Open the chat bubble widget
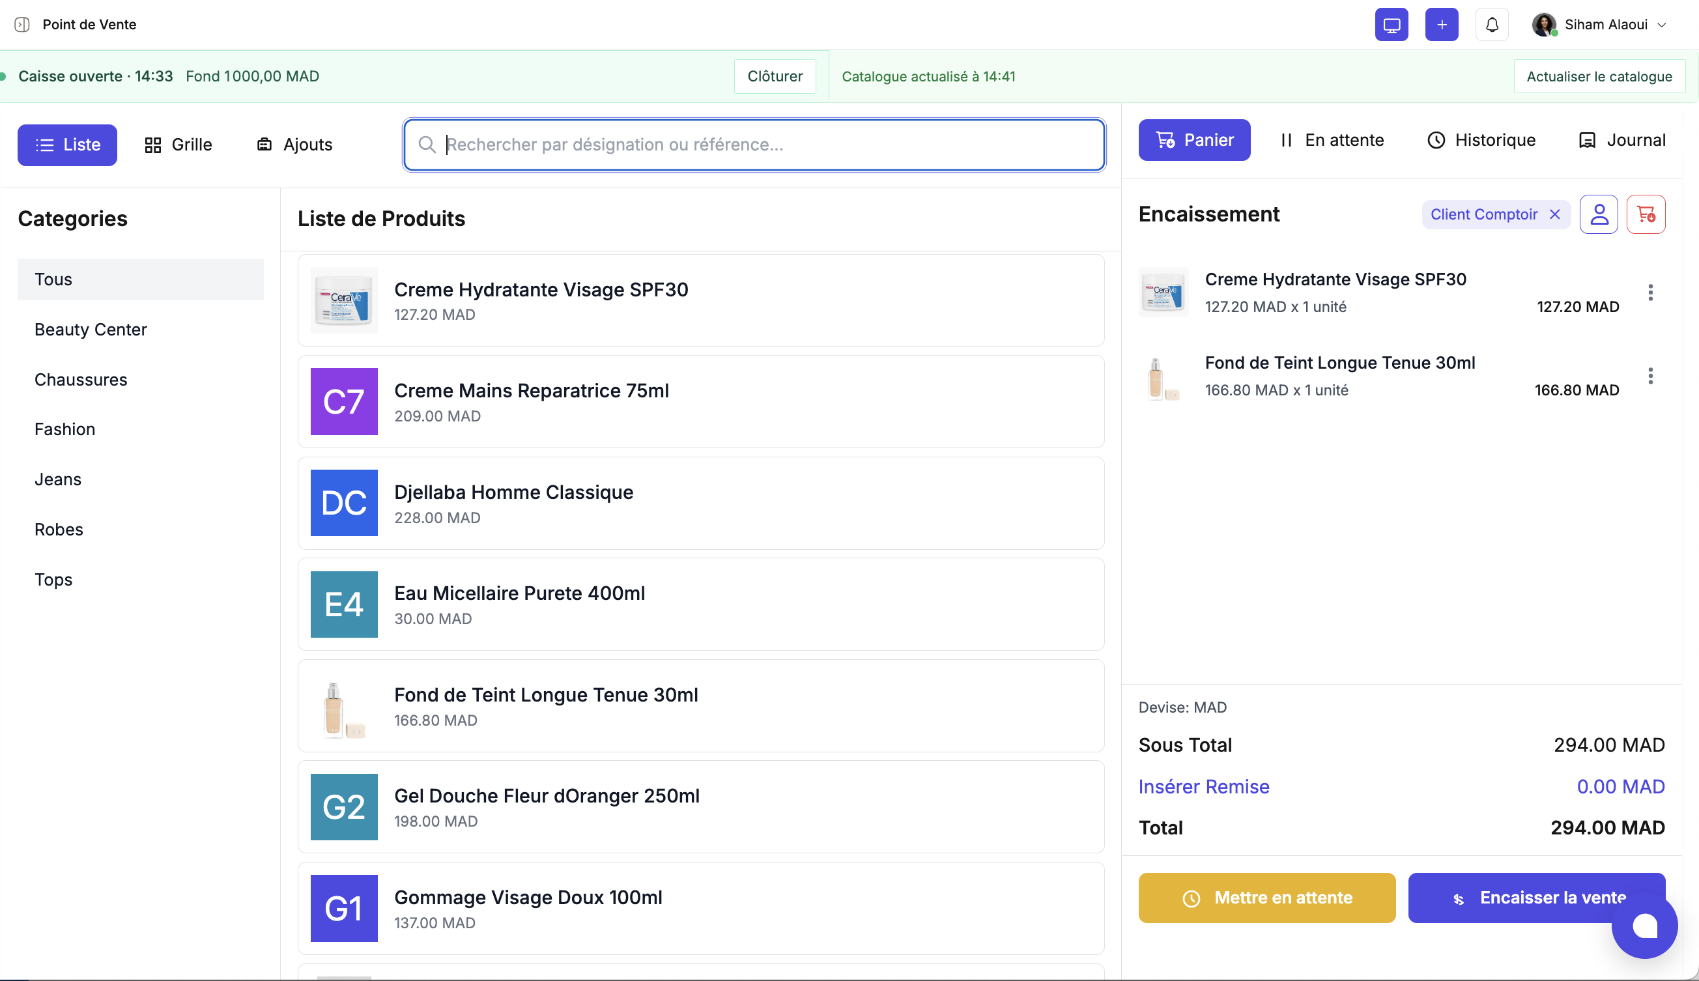This screenshot has width=1699, height=981. 1644,926
